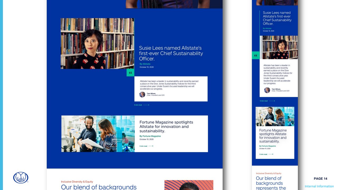This screenshot has height=190, width=338.
Task: Click 'Inclusive Diversity & Equity' label in mobile mockup
Action: point(269,173)
